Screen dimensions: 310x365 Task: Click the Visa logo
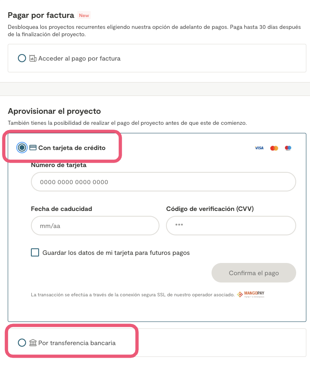[x=259, y=148]
